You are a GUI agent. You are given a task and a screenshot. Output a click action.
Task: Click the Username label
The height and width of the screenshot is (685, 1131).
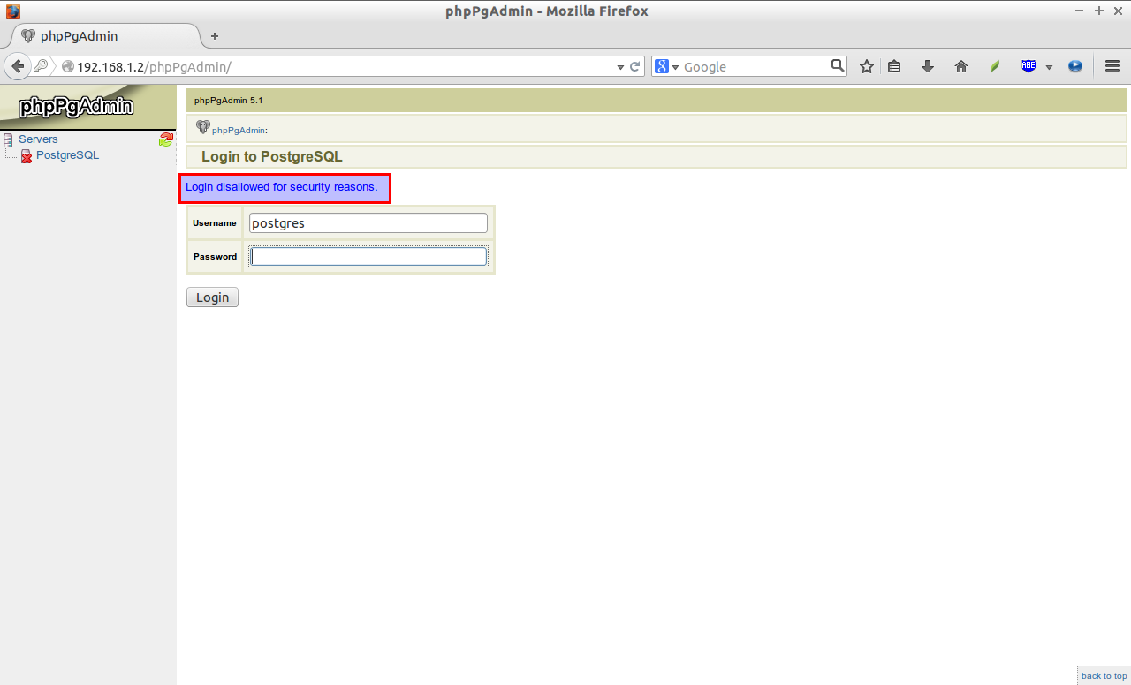215,223
